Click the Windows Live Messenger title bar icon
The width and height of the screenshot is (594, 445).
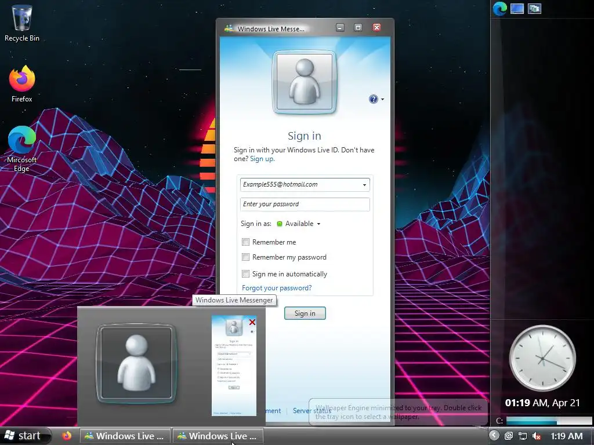[229, 28]
